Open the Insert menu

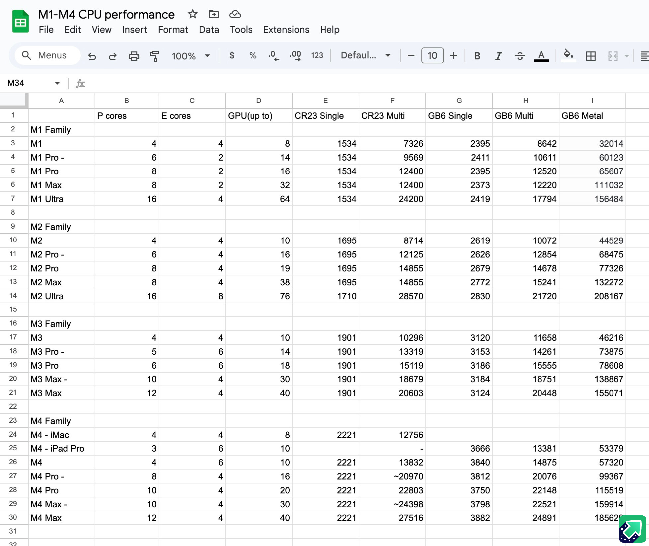(x=134, y=30)
